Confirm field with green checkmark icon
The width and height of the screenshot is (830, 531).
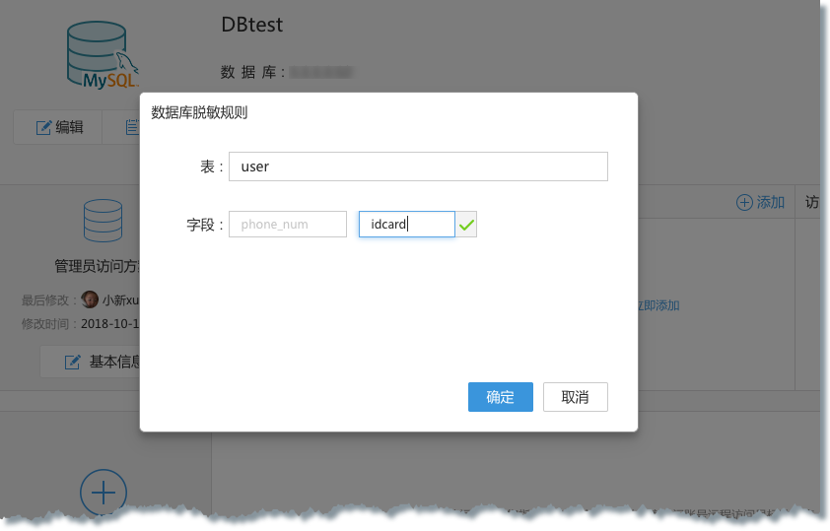pos(466,225)
